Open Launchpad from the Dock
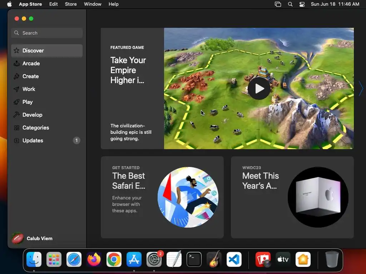This screenshot has width=366, height=274. pyautogui.click(x=54, y=259)
